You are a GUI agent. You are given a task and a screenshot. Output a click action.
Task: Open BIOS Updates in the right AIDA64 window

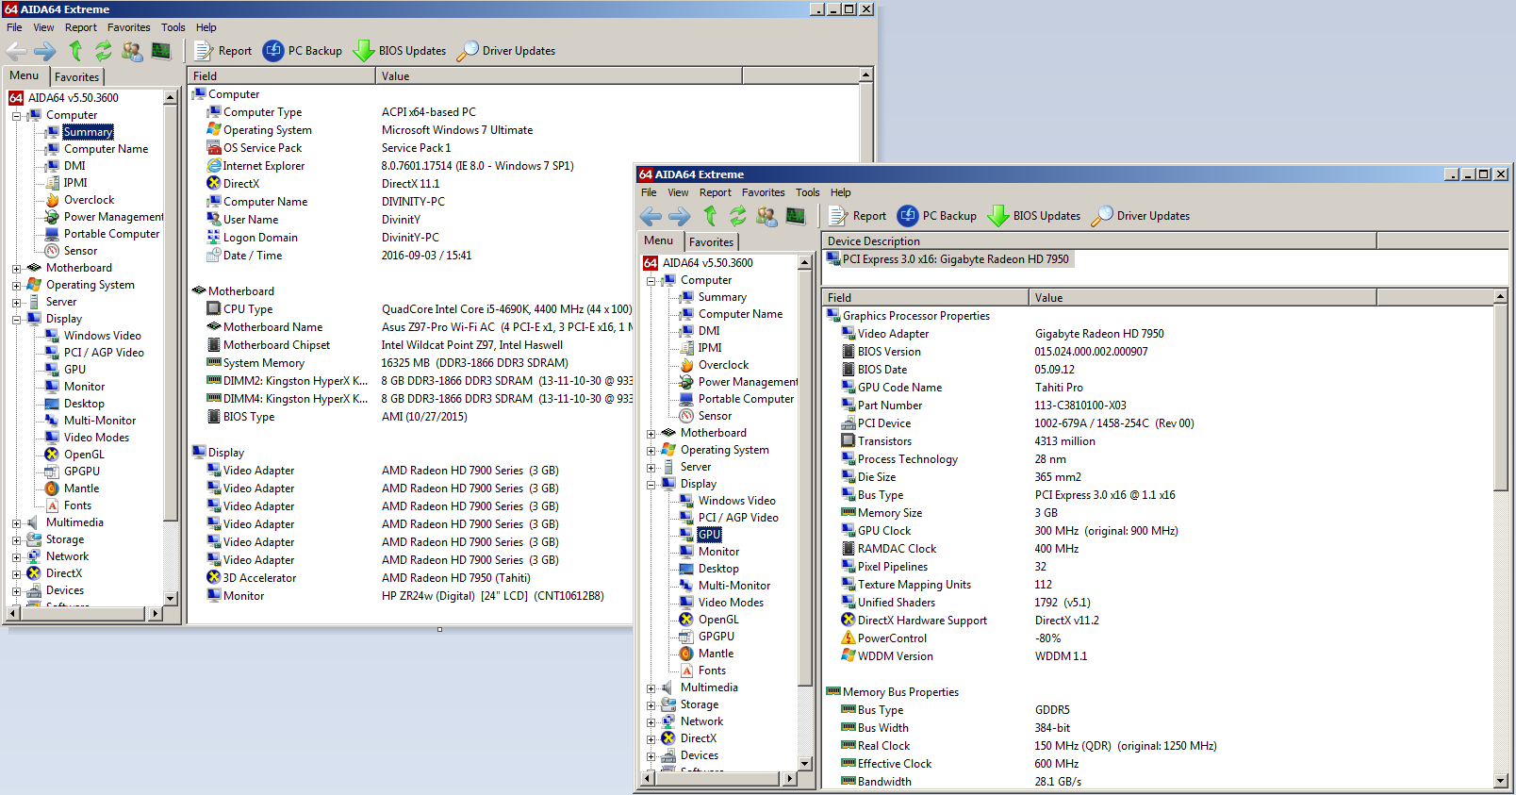(x=1034, y=216)
